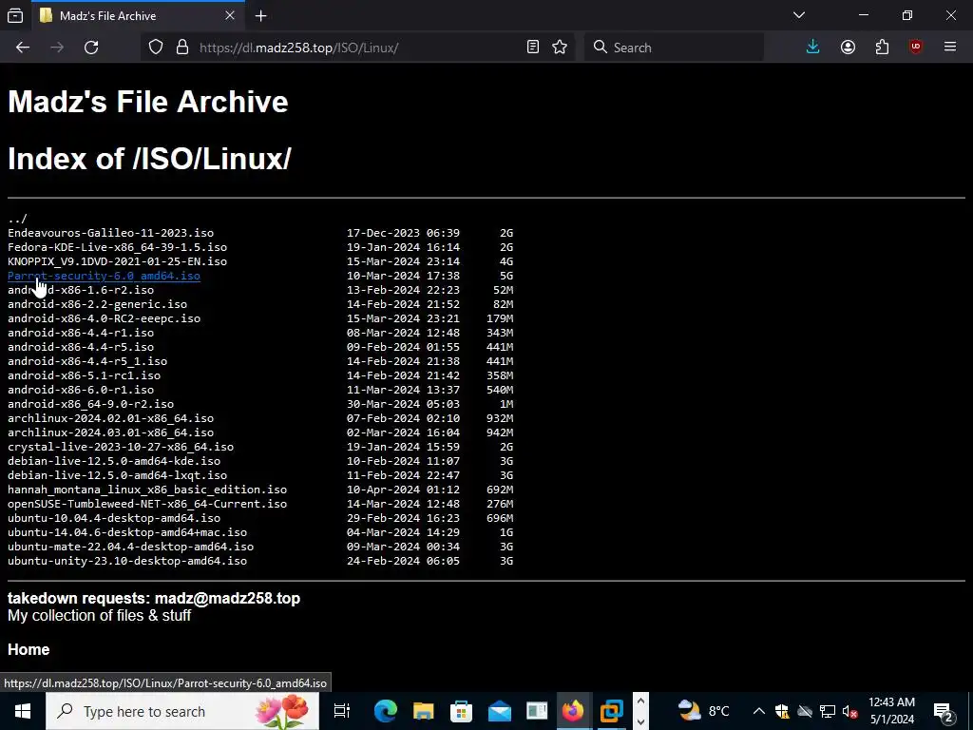
Task: Download ubuntu-10.04.4-desktop-amd64.iso
Action: point(114,518)
